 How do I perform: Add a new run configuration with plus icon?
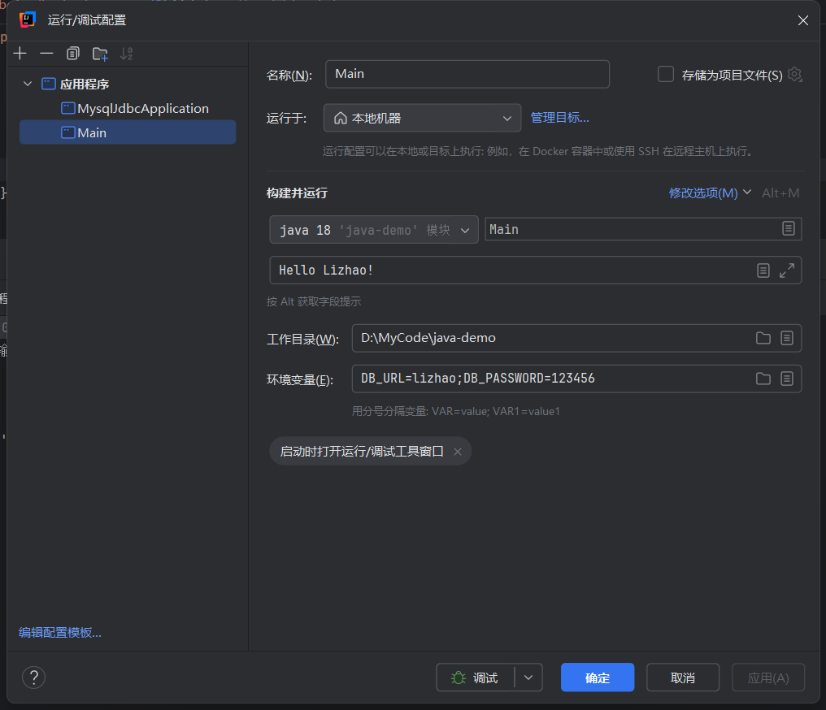[x=20, y=53]
